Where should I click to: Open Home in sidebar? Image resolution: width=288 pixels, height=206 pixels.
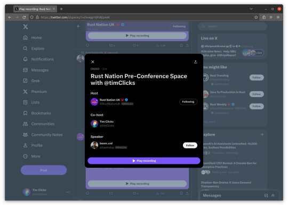tap(33, 38)
